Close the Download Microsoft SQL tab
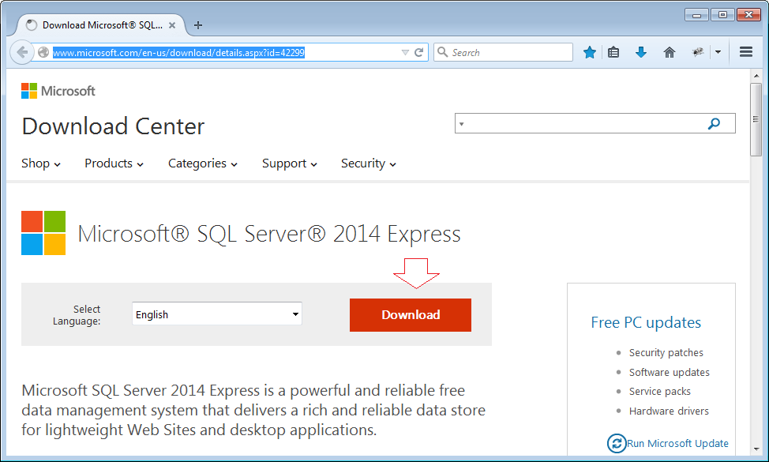Viewport: 769px width, 462px height. click(x=172, y=25)
